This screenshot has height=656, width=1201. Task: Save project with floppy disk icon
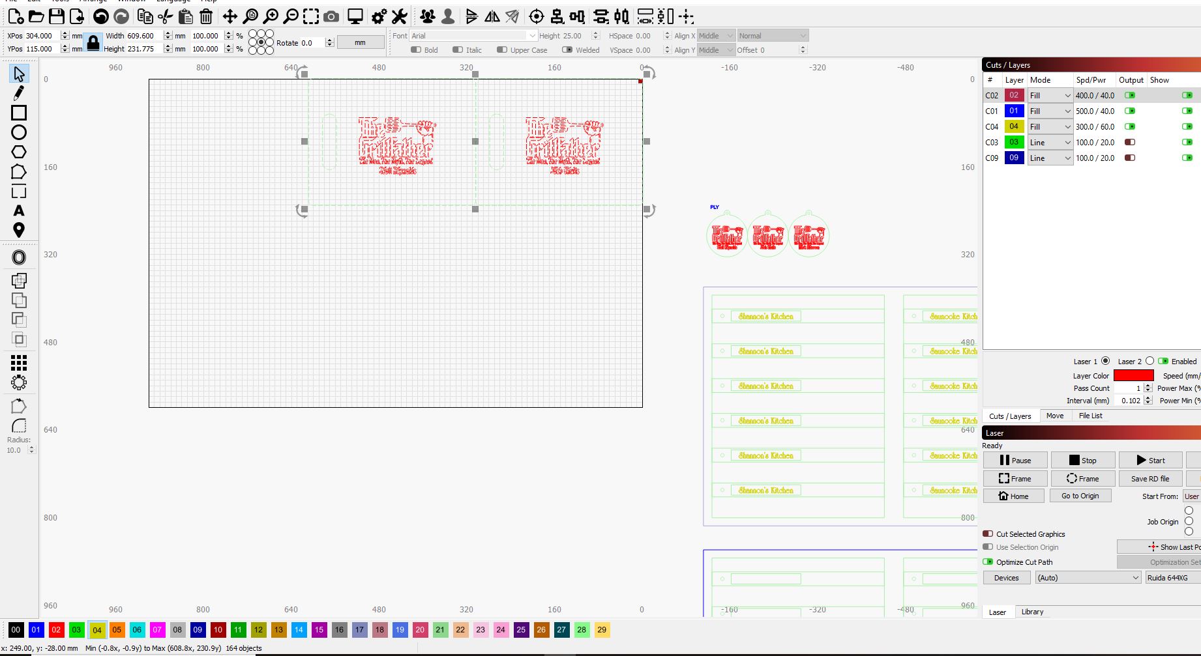tap(57, 16)
